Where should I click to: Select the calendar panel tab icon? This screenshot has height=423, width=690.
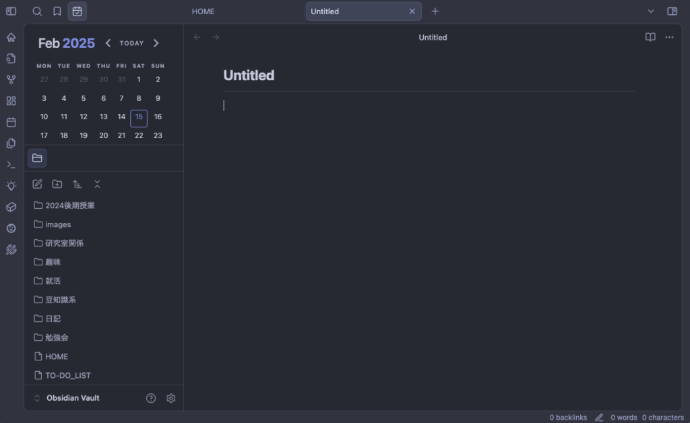(x=77, y=11)
